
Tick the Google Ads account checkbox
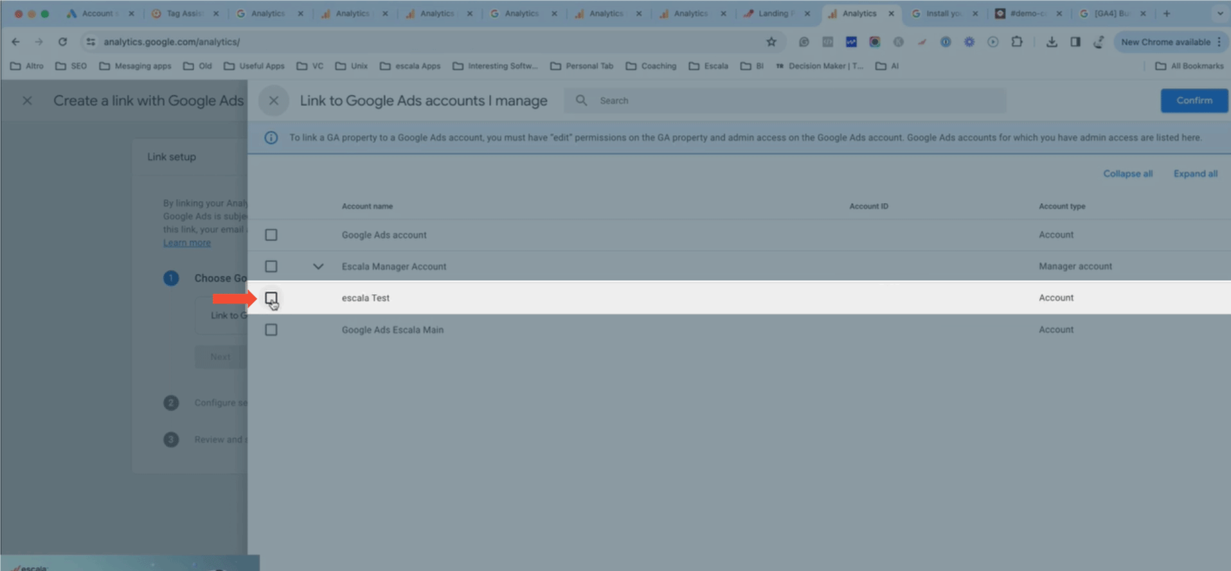271,235
